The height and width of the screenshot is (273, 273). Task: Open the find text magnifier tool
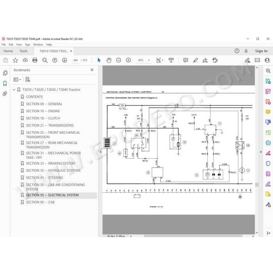click(x=45, y=60)
